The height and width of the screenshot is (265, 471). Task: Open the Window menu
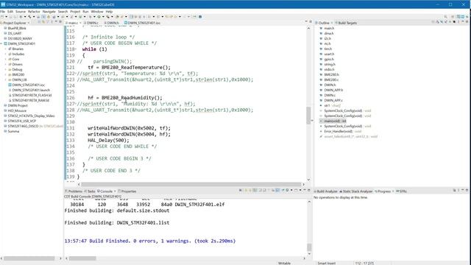pyautogui.click(x=97, y=12)
